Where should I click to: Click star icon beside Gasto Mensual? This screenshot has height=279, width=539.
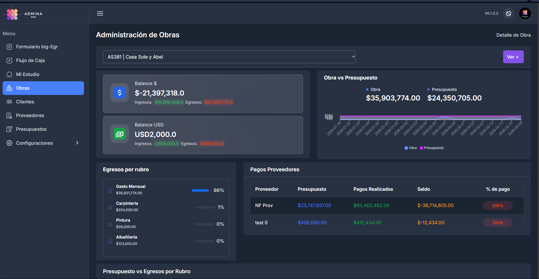110,190
